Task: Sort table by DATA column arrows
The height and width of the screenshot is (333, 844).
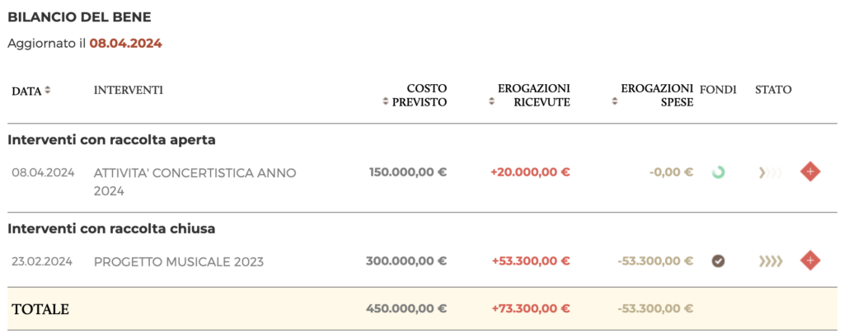Action: click(x=47, y=91)
